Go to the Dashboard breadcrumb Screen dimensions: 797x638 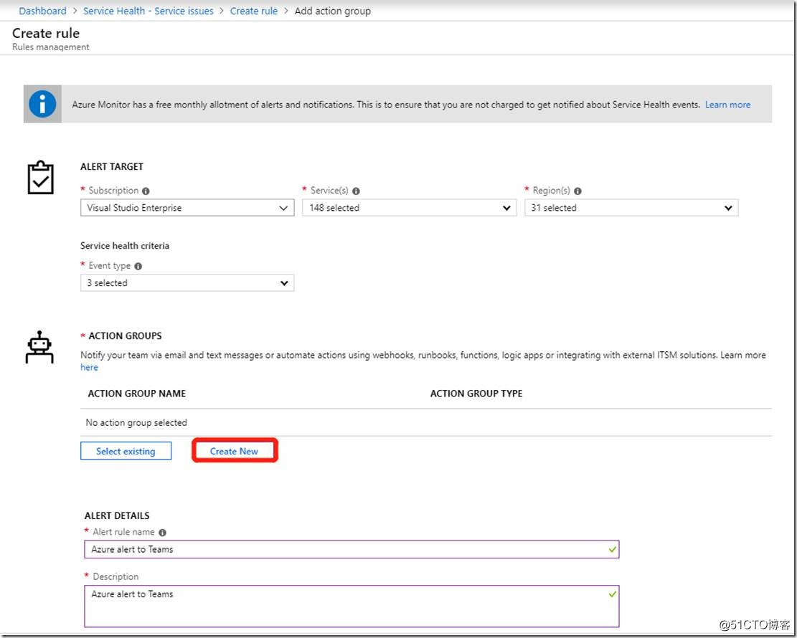pos(43,11)
